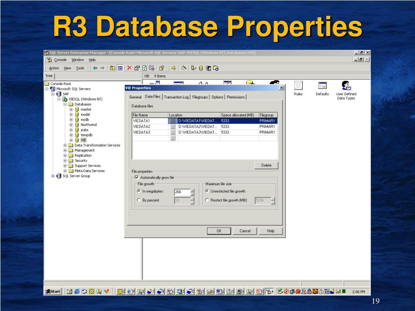Increase megabytes growth with the up spinner

pyautogui.click(x=193, y=190)
